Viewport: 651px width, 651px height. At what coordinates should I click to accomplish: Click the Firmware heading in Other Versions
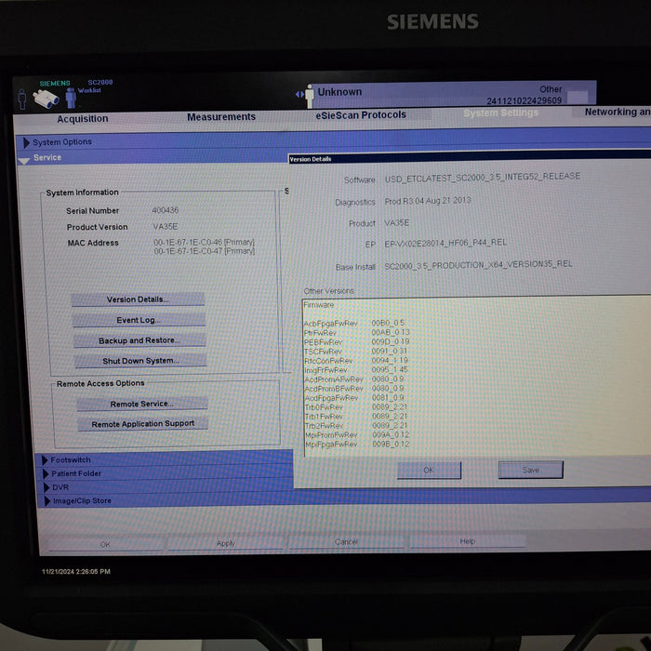(x=319, y=305)
